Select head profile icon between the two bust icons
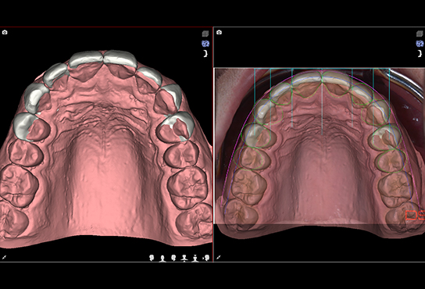Image resolution: width=425 pixels, height=289 pixels. (173, 258)
